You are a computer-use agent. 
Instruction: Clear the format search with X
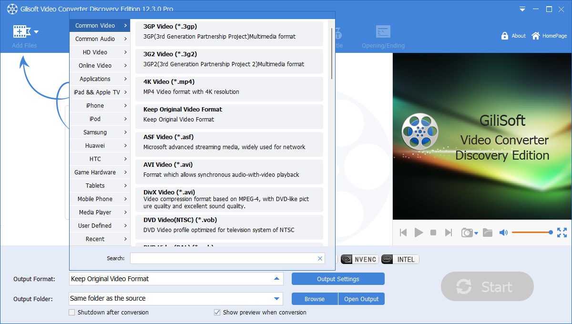click(320, 258)
